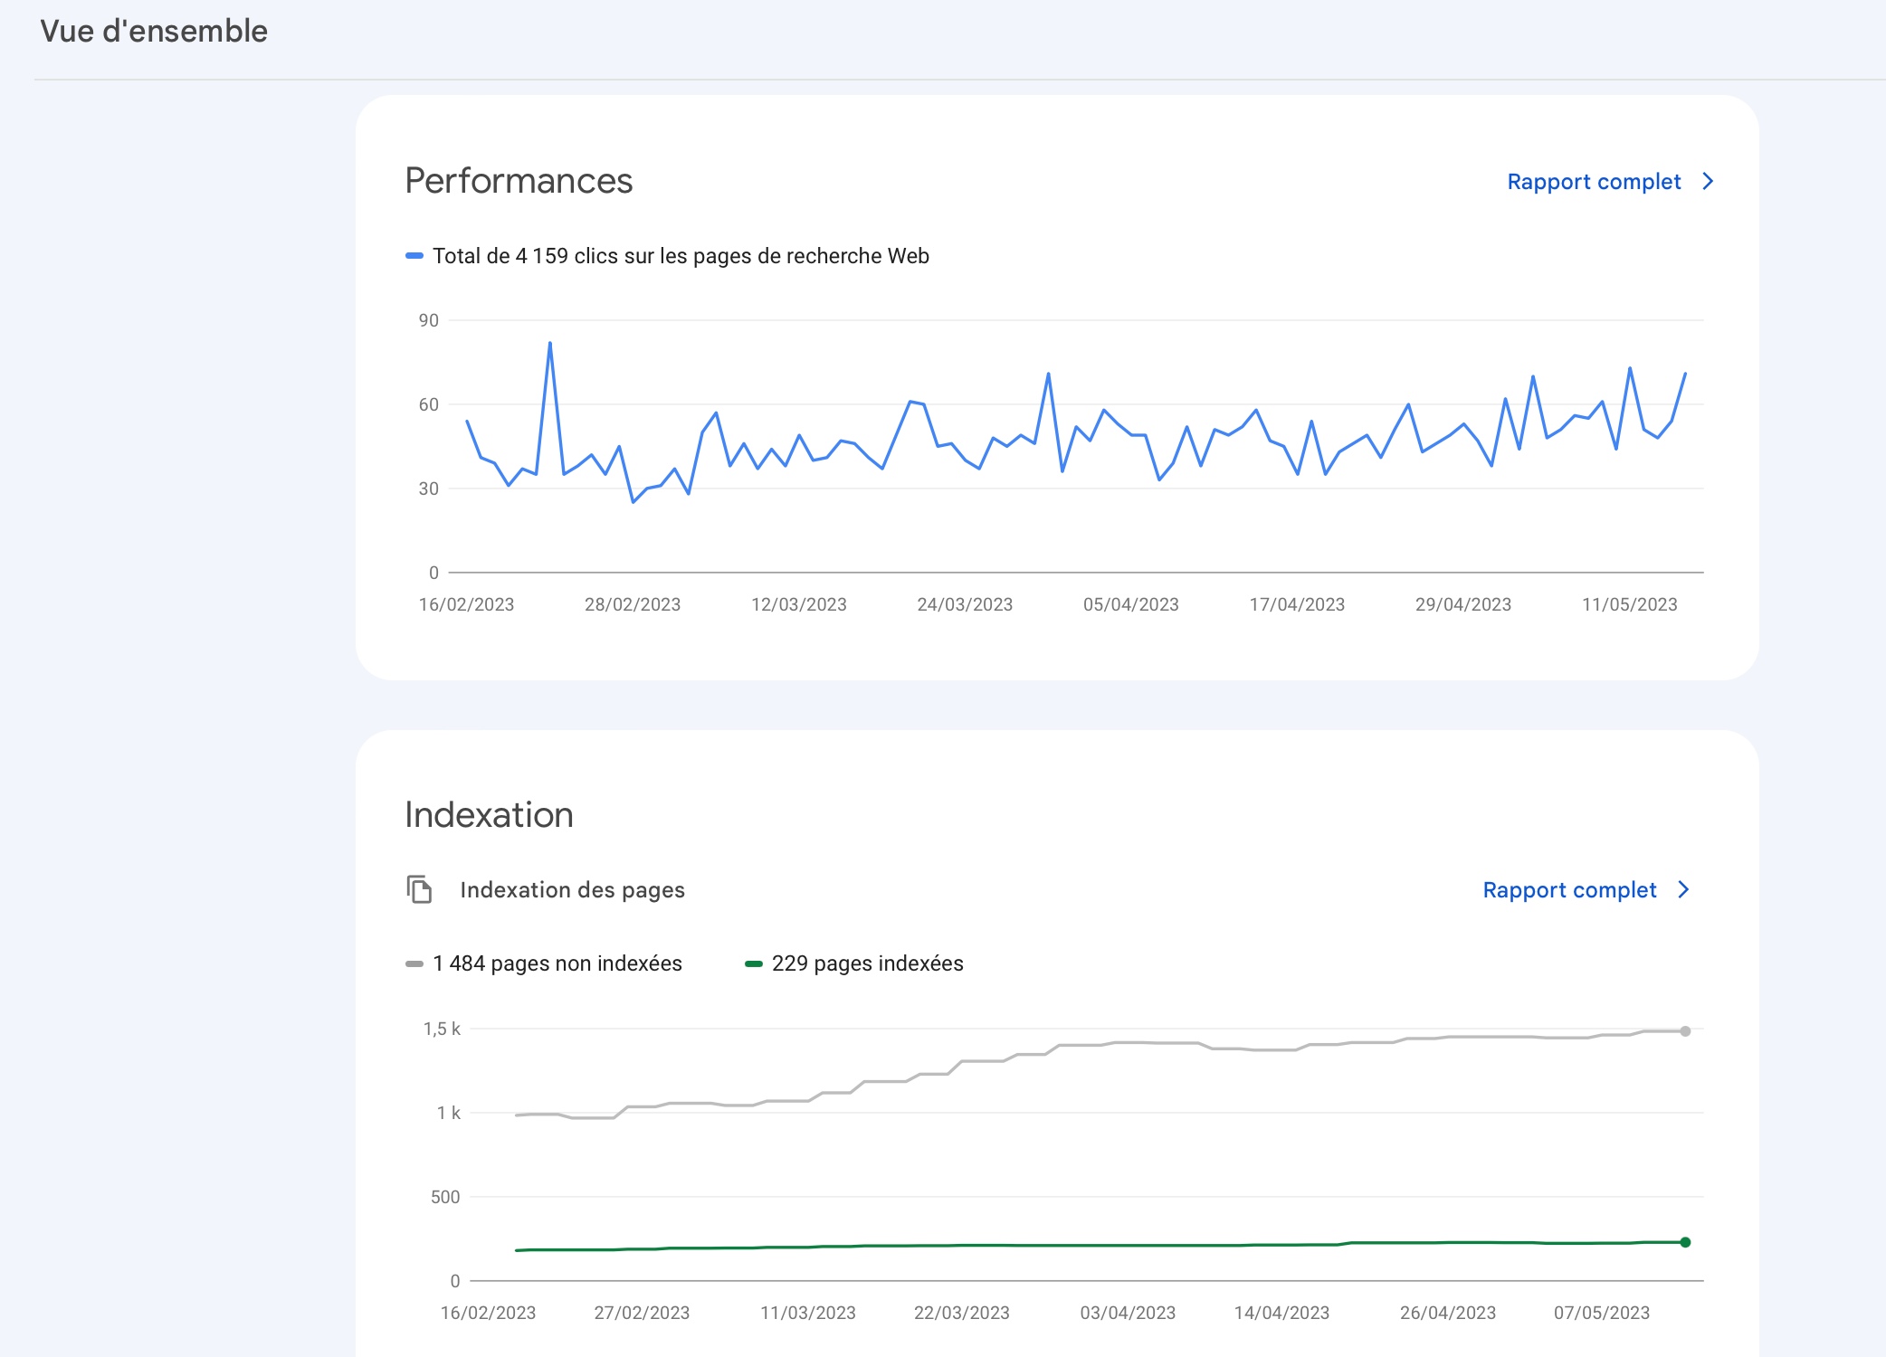Click the 03/04/2023 date label
1886x1357 pixels.
[x=1128, y=1313]
